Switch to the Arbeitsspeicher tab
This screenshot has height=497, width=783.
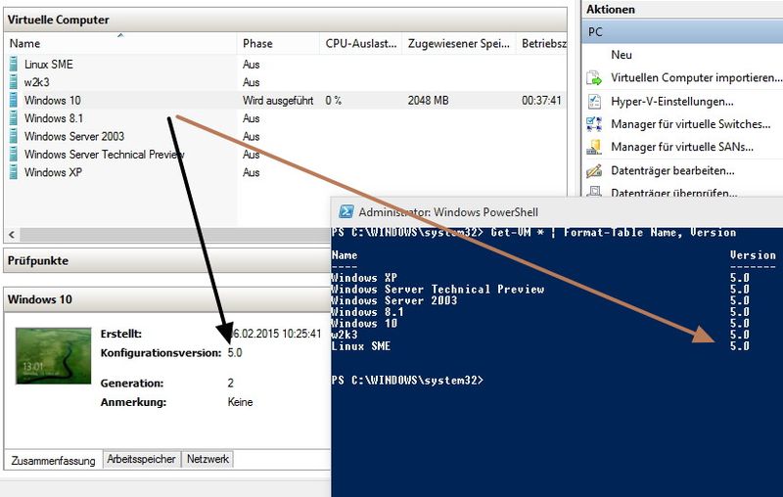coord(141,459)
